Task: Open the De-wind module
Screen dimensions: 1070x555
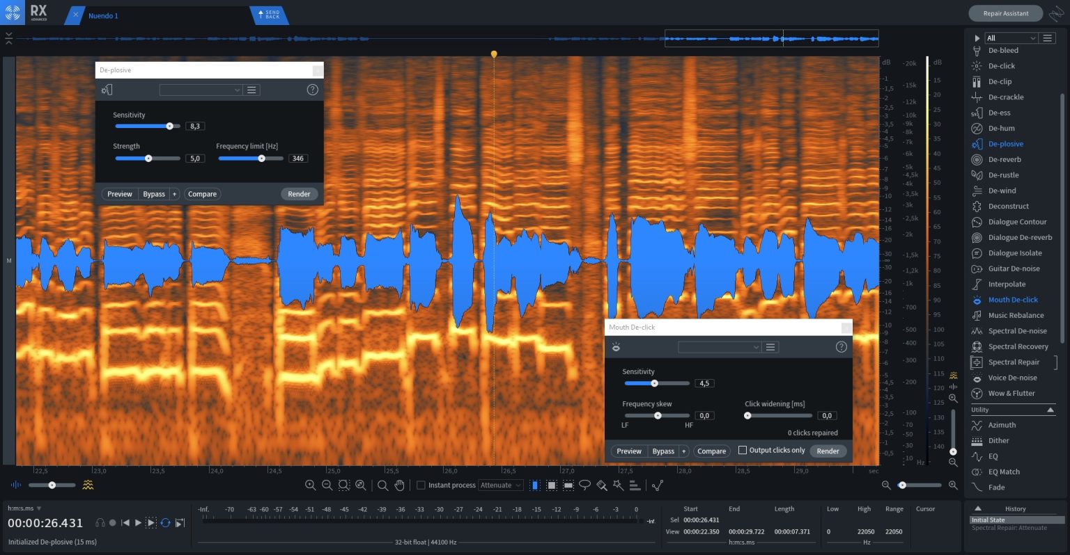Action: coord(1002,191)
